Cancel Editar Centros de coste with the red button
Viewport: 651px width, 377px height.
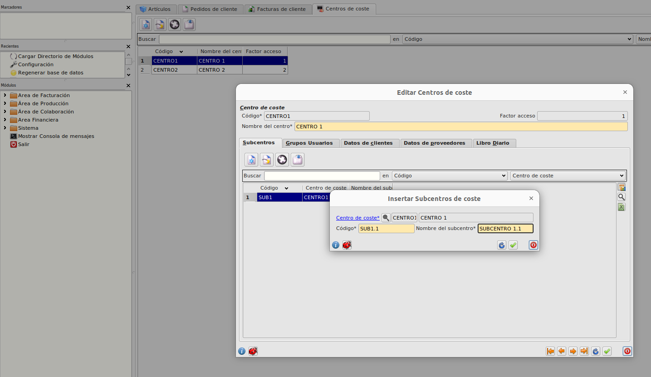627,351
